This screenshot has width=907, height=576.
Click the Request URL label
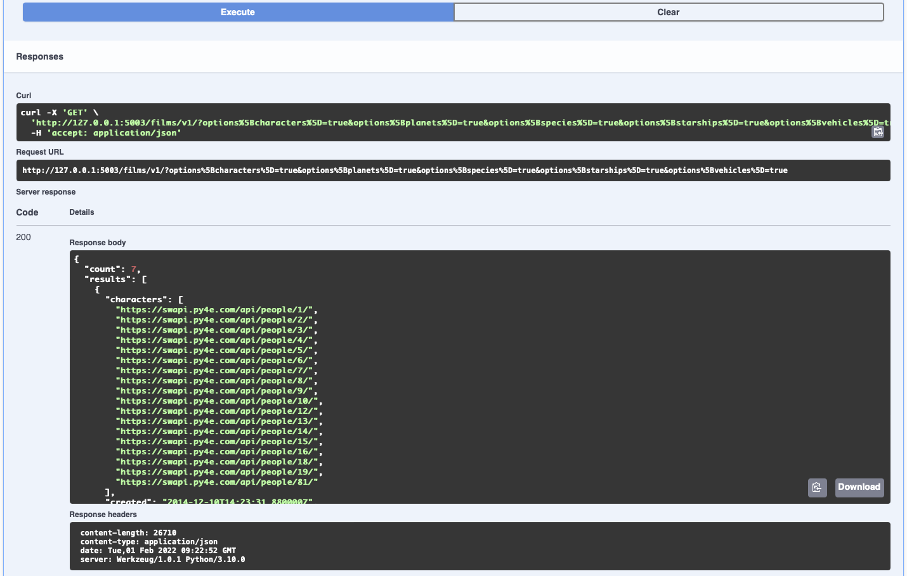click(x=40, y=152)
